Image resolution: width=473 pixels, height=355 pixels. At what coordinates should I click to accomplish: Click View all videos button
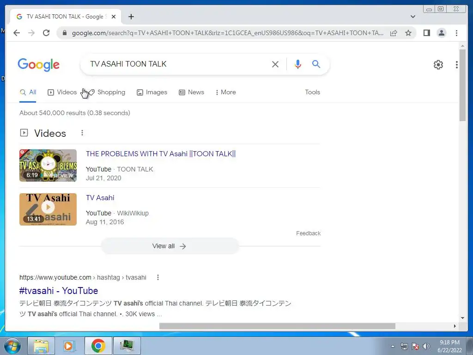click(x=170, y=246)
